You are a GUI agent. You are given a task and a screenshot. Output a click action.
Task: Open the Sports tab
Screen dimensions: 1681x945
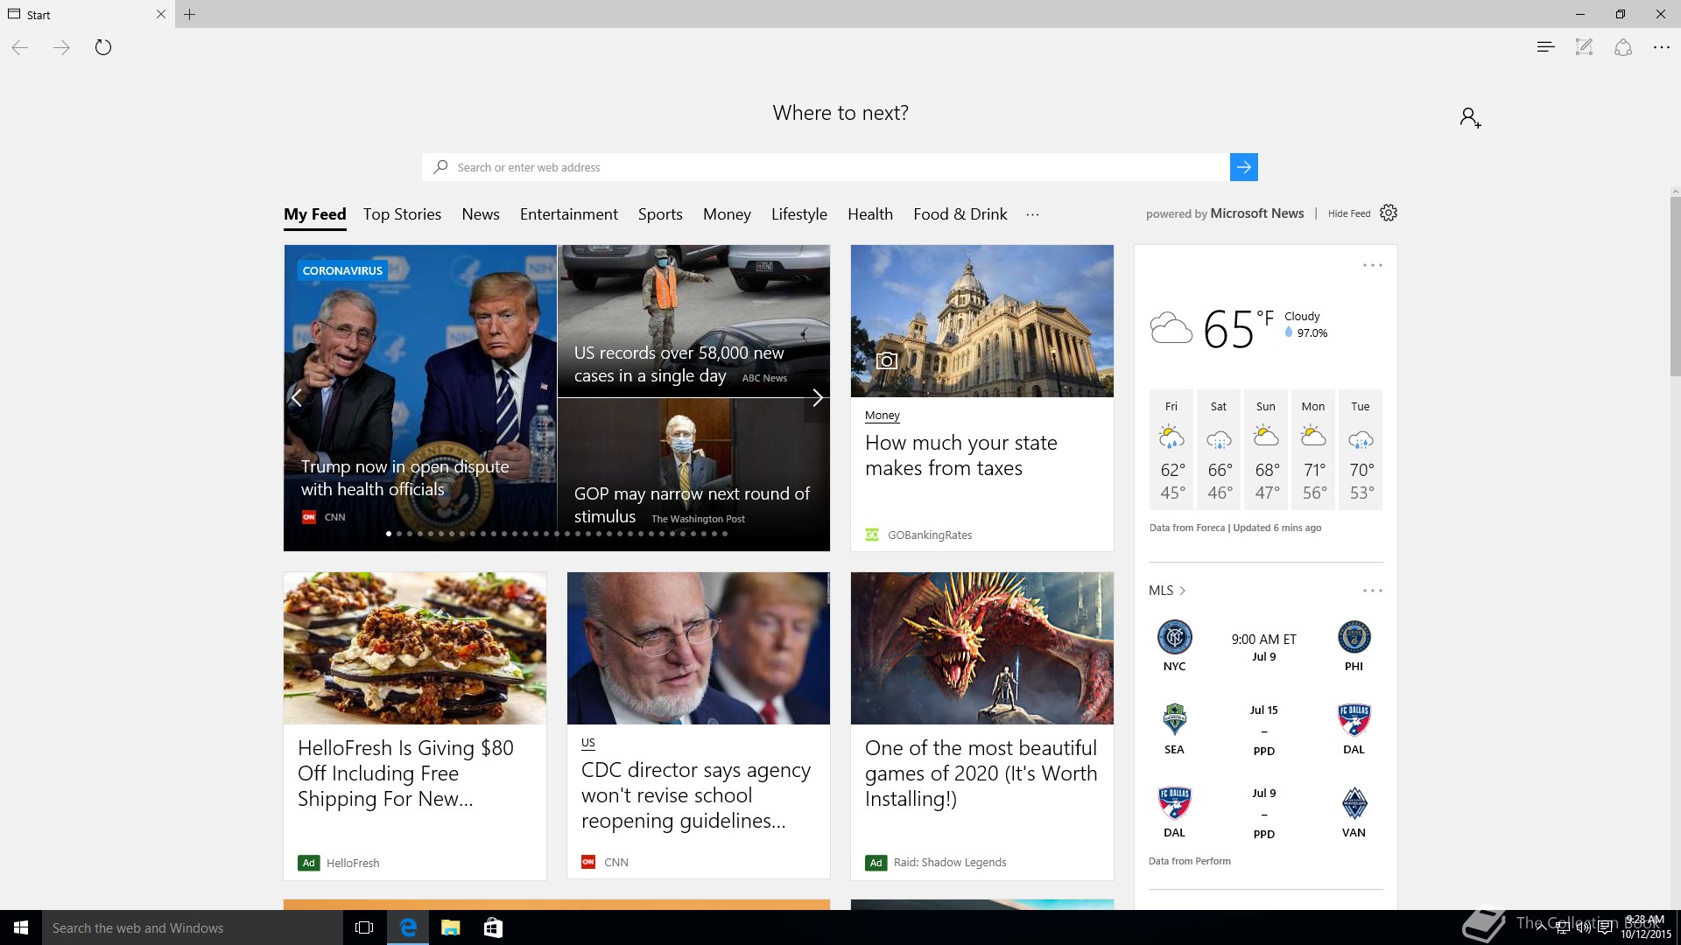point(660,214)
